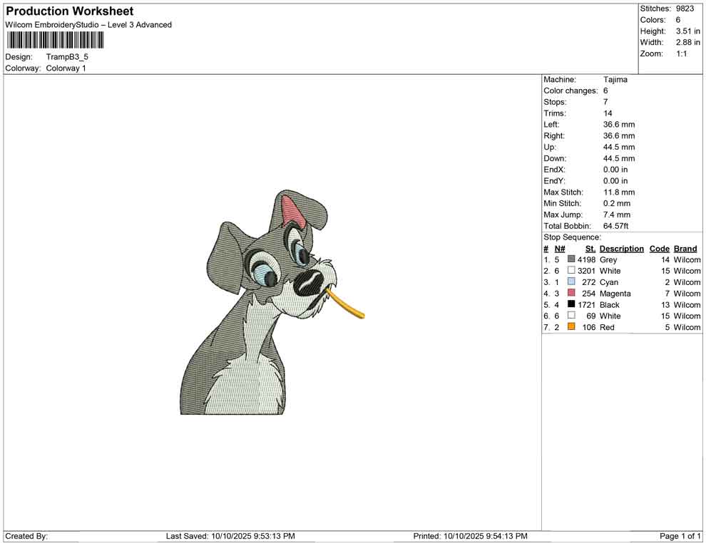
Task: Click the Up value 44.5 mm
Action: (x=619, y=147)
